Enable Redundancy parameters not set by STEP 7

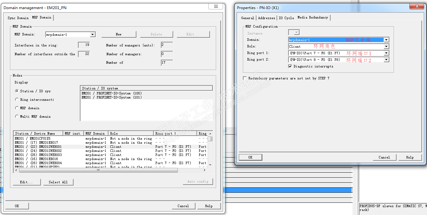coord(245,78)
